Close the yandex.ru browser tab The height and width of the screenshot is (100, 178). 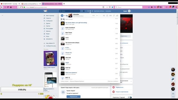[x=40, y=4]
